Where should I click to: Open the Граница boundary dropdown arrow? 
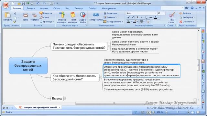(x=53, y=22)
